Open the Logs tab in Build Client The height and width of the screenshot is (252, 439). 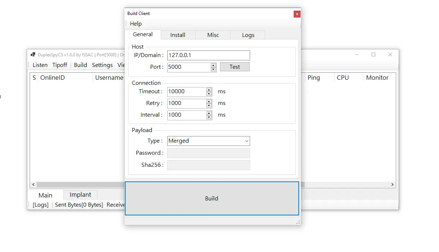point(248,35)
